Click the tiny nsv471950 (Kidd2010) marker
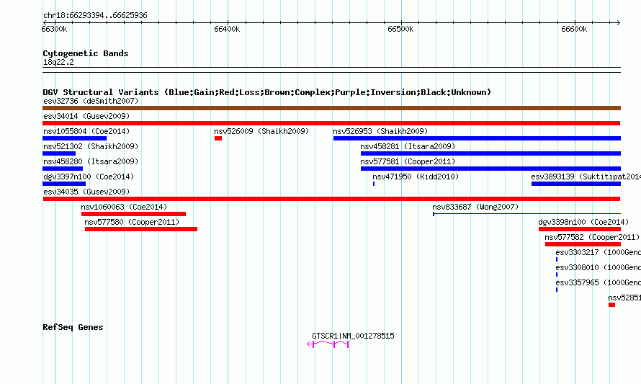This screenshot has width=641, height=384. [x=374, y=184]
